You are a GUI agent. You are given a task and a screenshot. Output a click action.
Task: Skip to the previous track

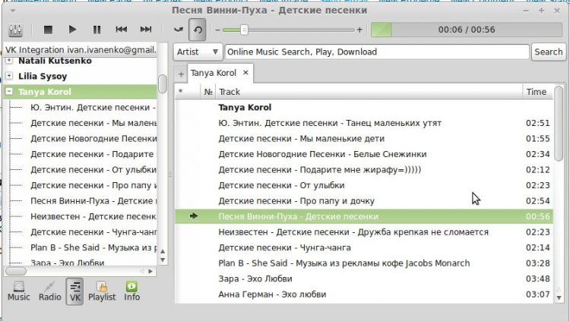point(121,30)
